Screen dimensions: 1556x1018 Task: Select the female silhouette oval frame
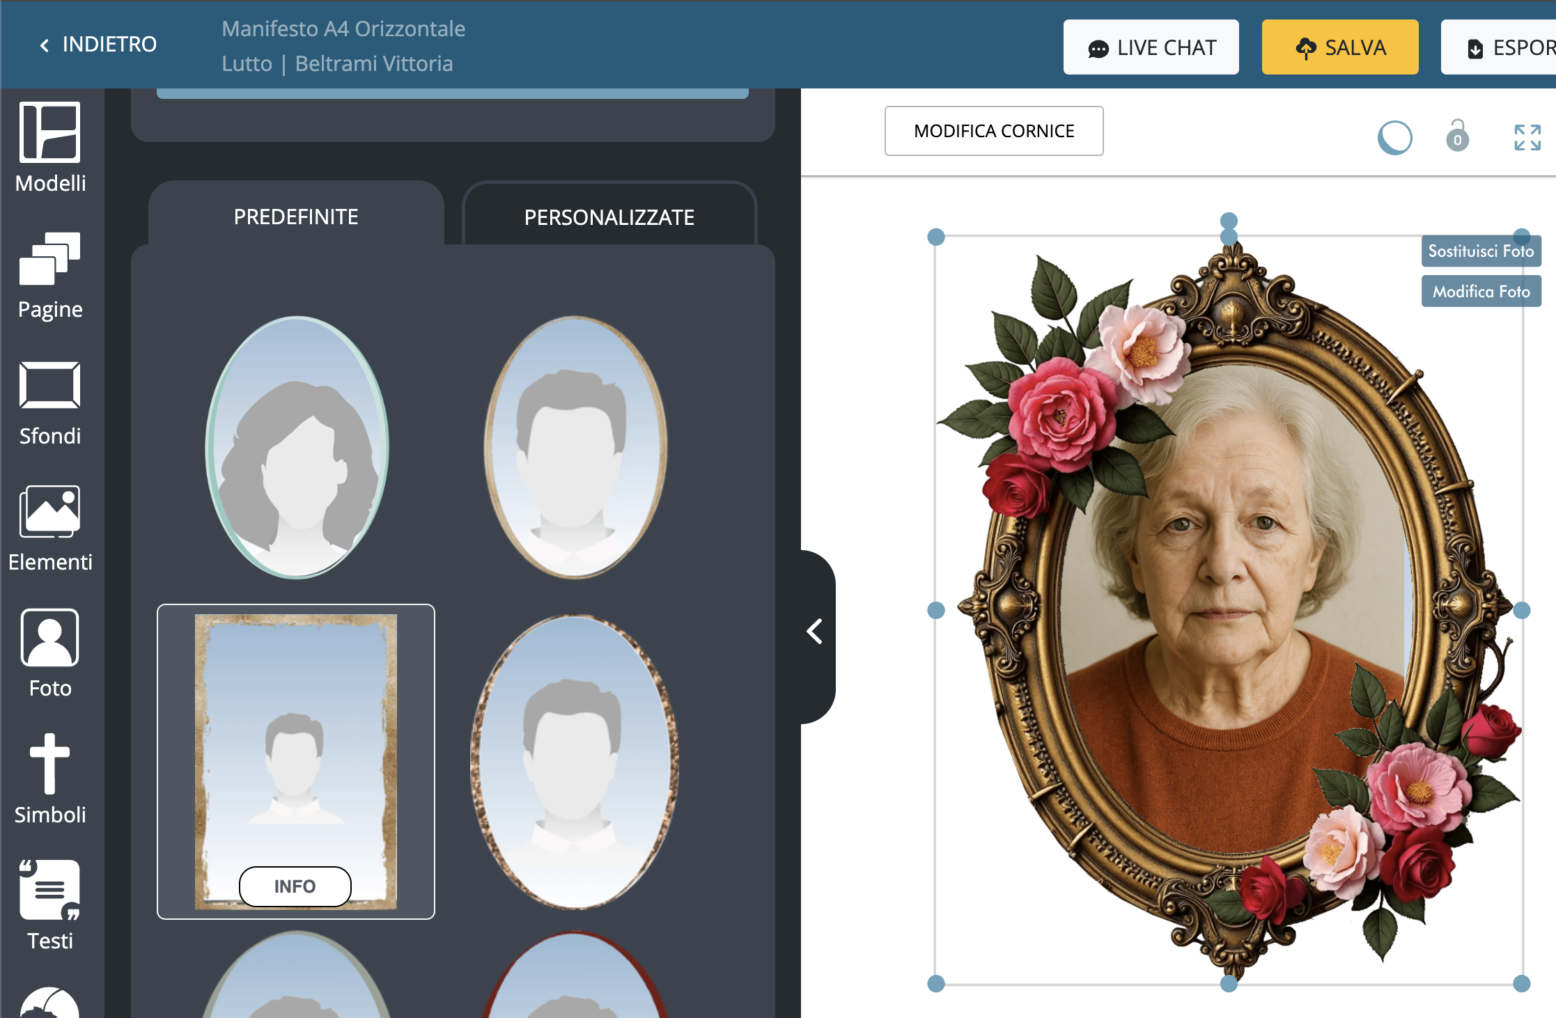click(297, 447)
